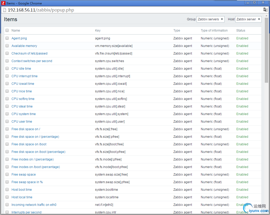This screenshot has width=270, height=215.
Task: Click key system.swap.size[,pfree]
Action: (x=112, y=182)
